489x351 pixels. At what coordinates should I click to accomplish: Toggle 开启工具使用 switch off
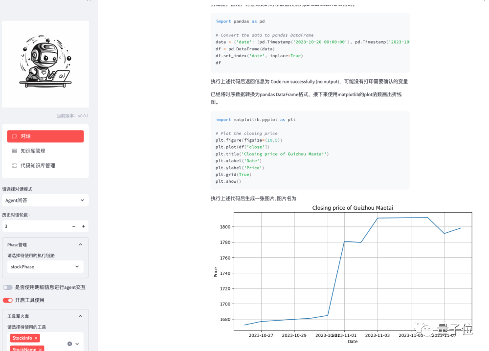(8, 300)
